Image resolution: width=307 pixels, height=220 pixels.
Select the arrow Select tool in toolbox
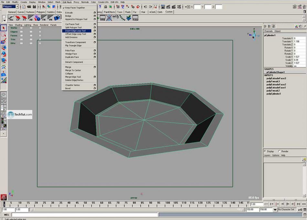coord(4,28)
